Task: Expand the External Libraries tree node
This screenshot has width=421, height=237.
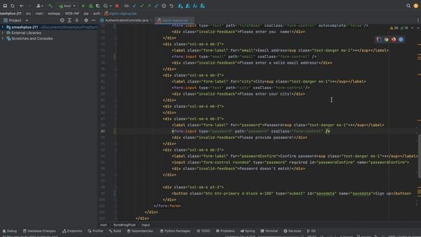Action: click(x=3, y=33)
